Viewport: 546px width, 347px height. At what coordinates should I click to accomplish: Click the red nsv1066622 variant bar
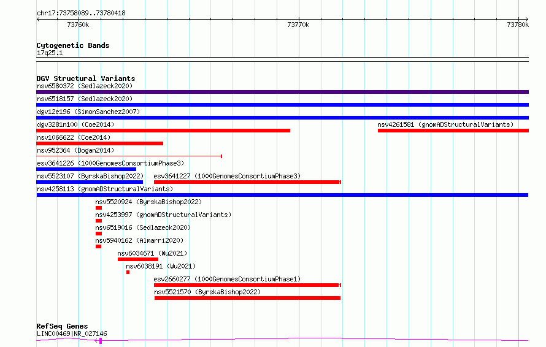coord(99,143)
